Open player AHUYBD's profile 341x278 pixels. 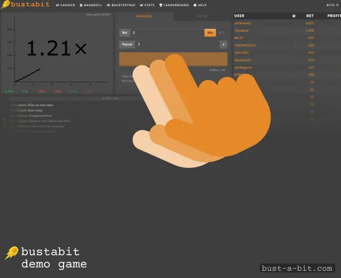241,52
